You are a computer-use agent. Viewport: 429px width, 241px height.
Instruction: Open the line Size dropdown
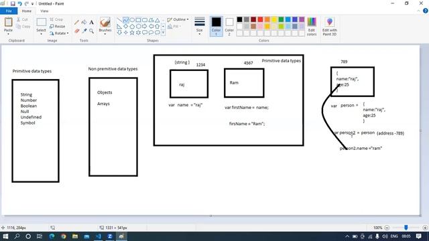200,26
